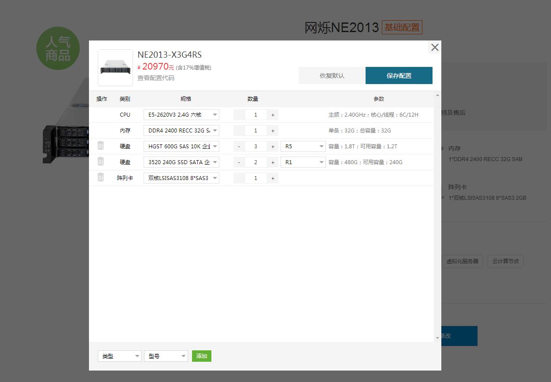Open the 查看配置代码 link
The height and width of the screenshot is (382, 551).
tap(156, 78)
